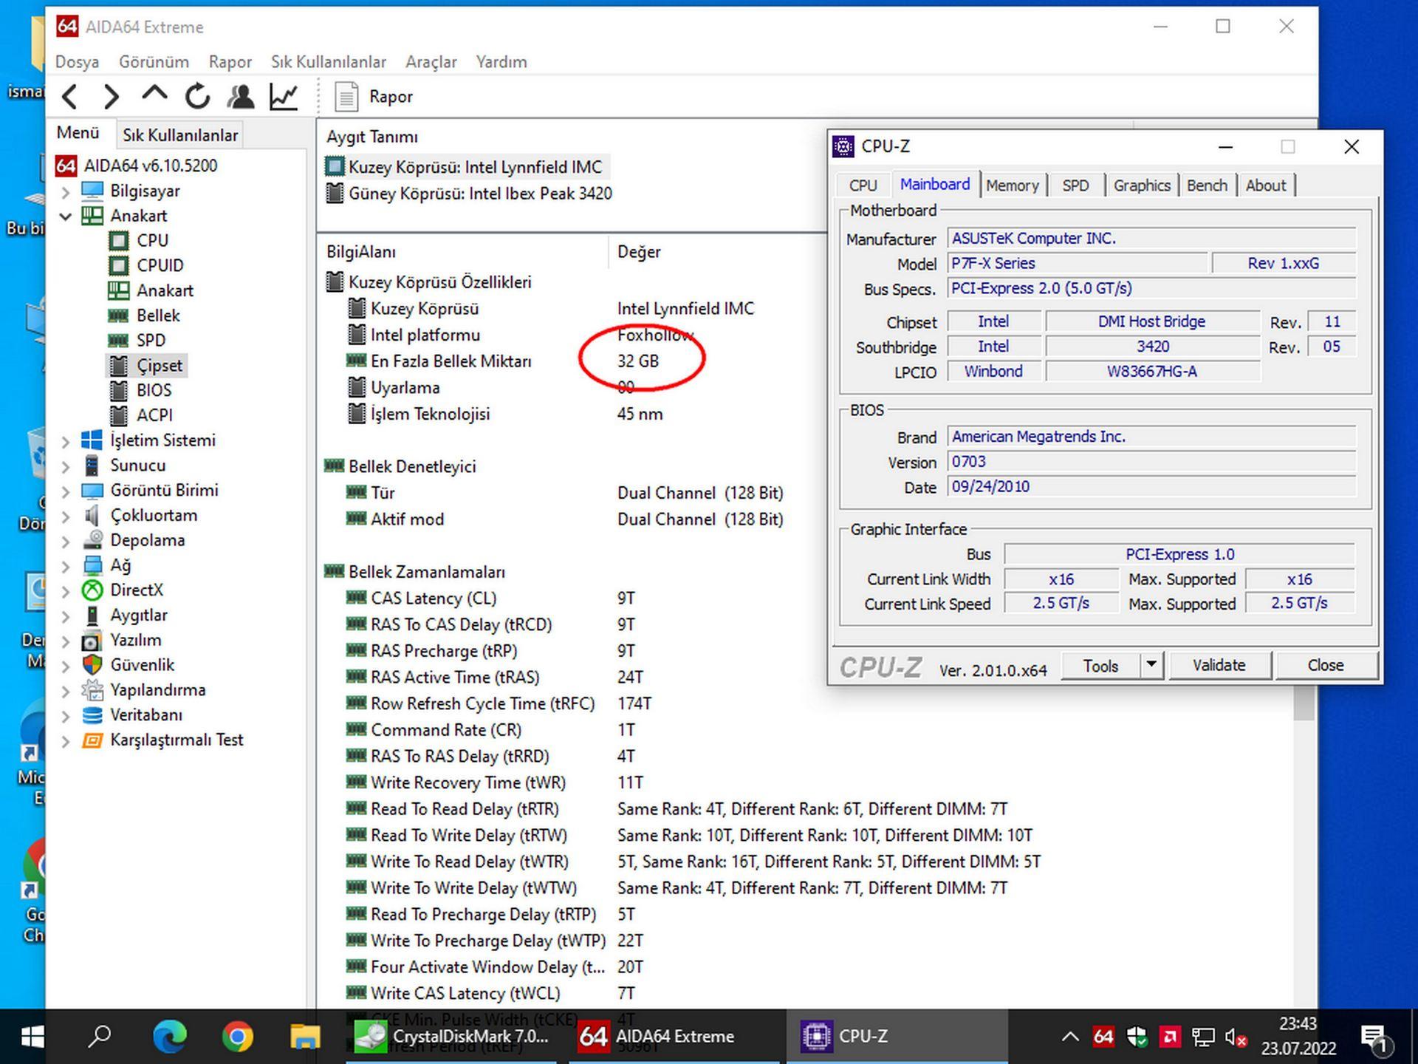Image resolution: width=1418 pixels, height=1064 pixels.
Task: Switch to Memory tab in CPU-Z
Action: [1012, 185]
